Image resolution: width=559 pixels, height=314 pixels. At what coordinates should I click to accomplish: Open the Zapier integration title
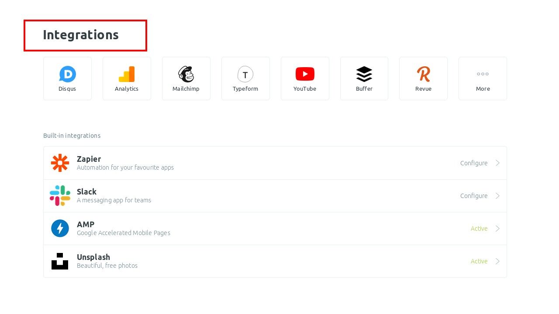(x=89, y=159)
